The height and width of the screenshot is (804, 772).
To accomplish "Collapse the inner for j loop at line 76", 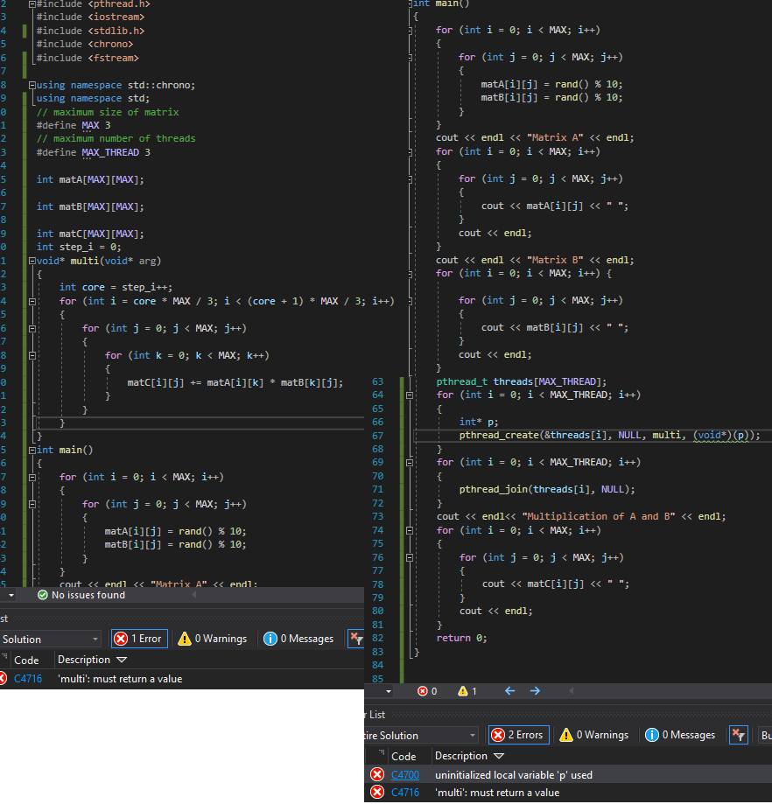I will [410, 557].
